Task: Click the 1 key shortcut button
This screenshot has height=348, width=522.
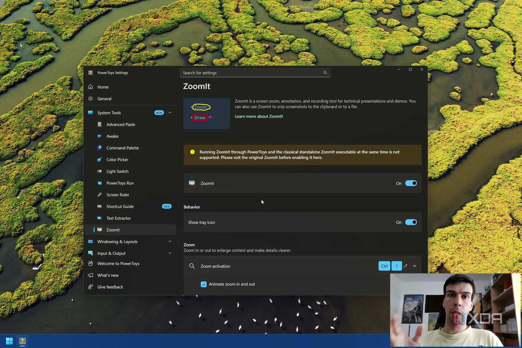Action: tap(397, 266)
